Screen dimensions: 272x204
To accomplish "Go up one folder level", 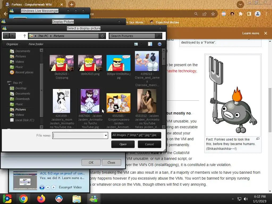I will pyautogui.click(x=24, y=36).
